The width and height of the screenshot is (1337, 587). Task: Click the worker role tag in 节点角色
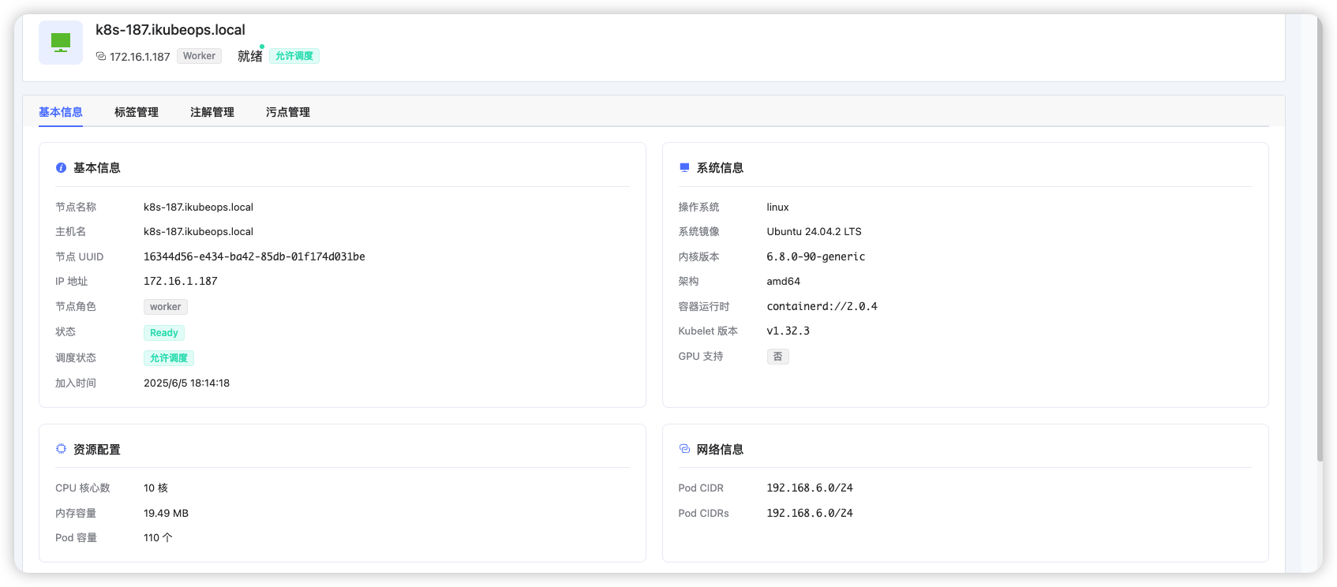pyautogui.click(x=166, y=307)
